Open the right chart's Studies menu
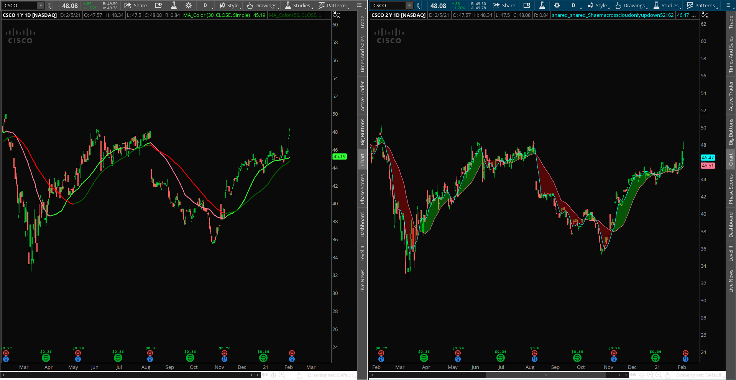The height and width of the screenshot is (380, 736). (x=667, y=5)
